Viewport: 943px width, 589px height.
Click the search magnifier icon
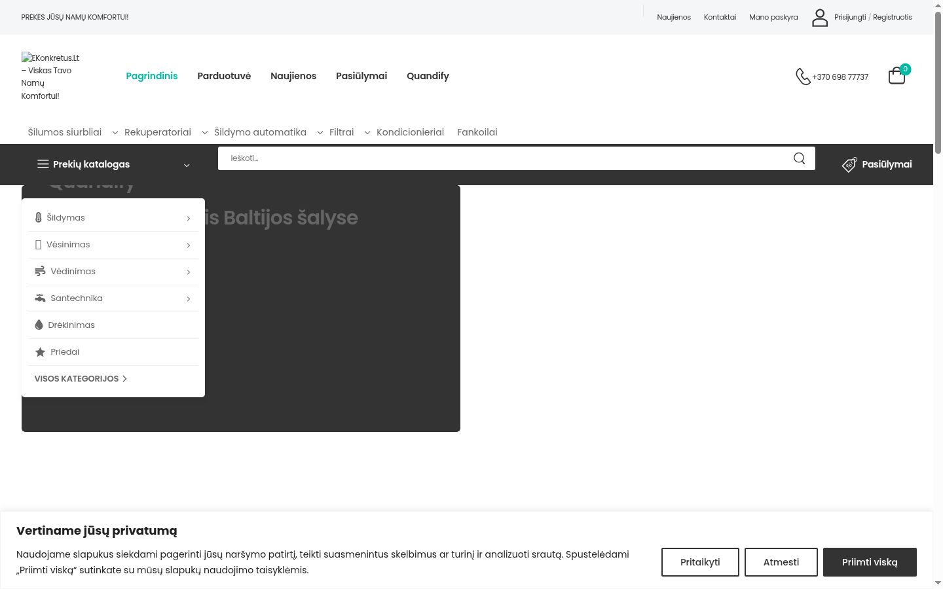tap(799, 158)
